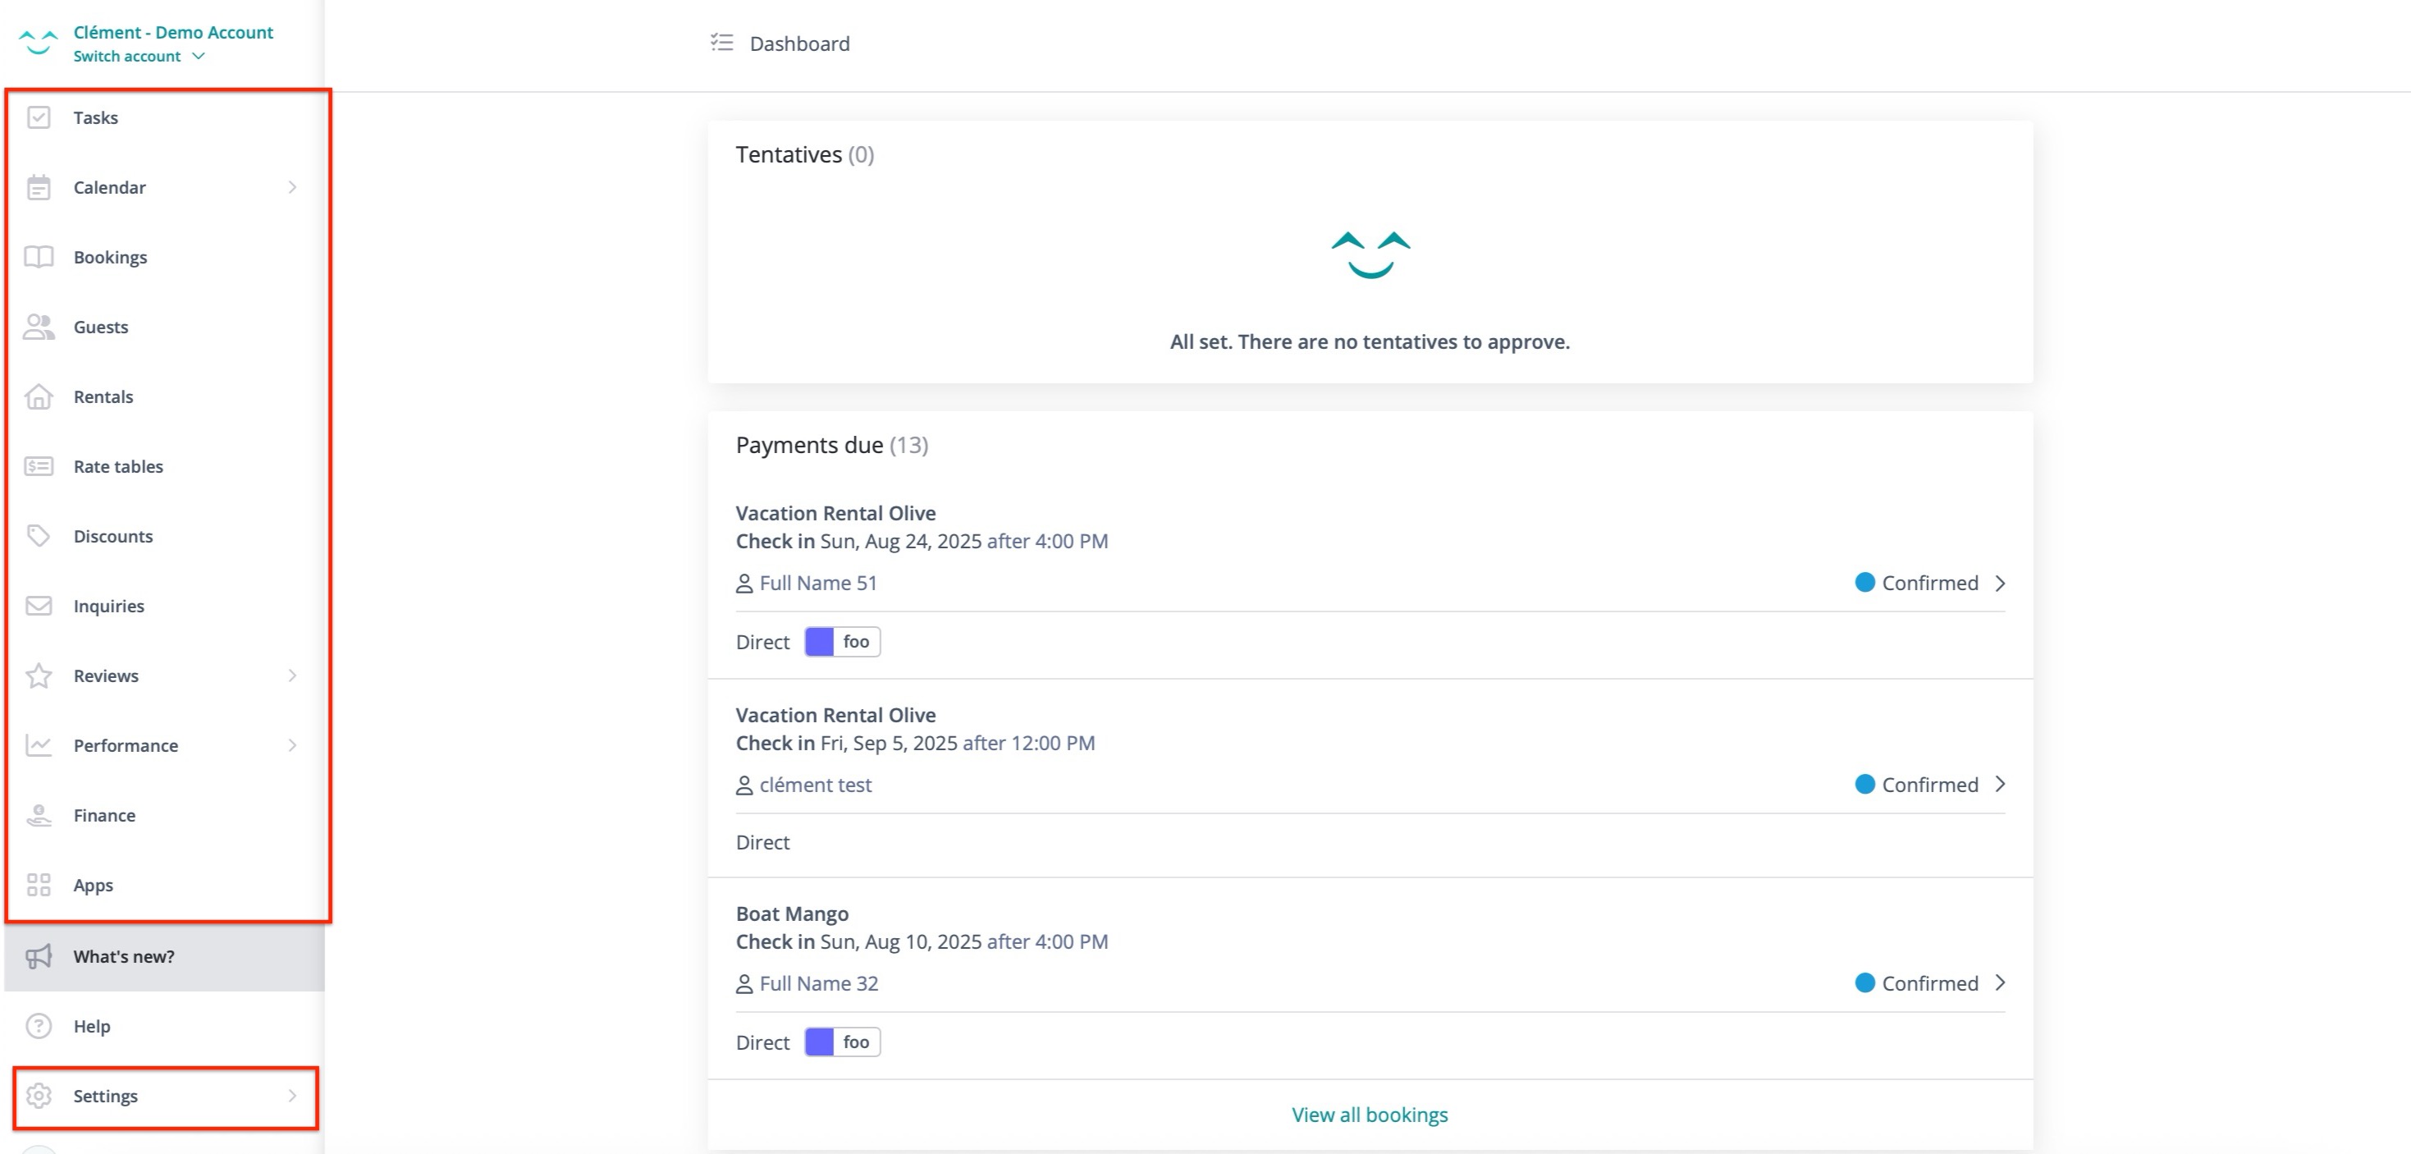Click the Tasks checkmark icon in sidebar
Image resolution: width=2411 pixels, height=1154 pixels.
click(39, 117)
